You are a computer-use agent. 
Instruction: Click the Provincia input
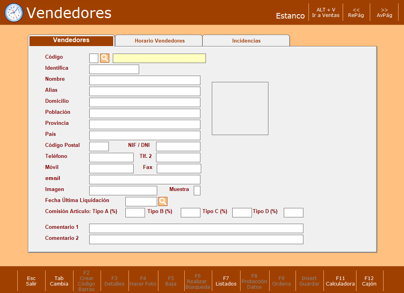click(x=145, y=124)
